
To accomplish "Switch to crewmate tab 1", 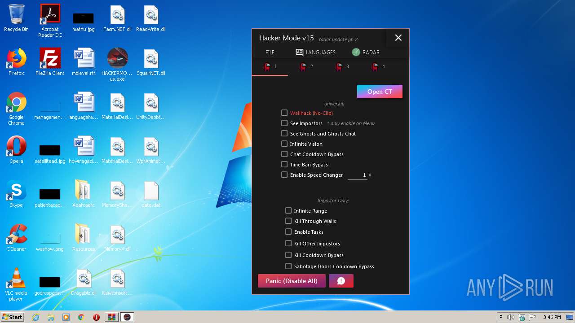I will tap(270, 67).
